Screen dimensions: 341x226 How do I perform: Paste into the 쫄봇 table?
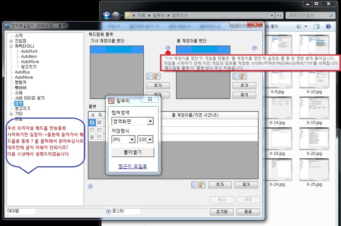[202, 185]
